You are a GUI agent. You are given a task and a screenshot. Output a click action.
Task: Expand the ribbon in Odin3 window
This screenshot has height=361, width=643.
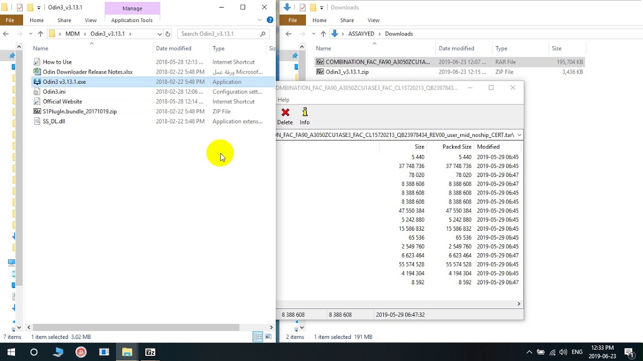coord(260,20)
